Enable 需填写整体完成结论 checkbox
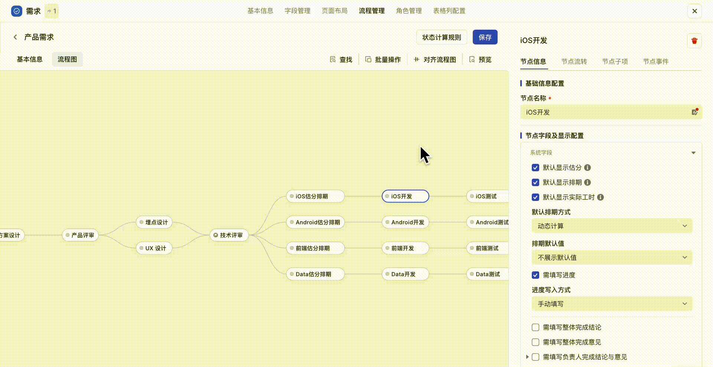Screen dimensions: 713x367 tap(535, 327)
